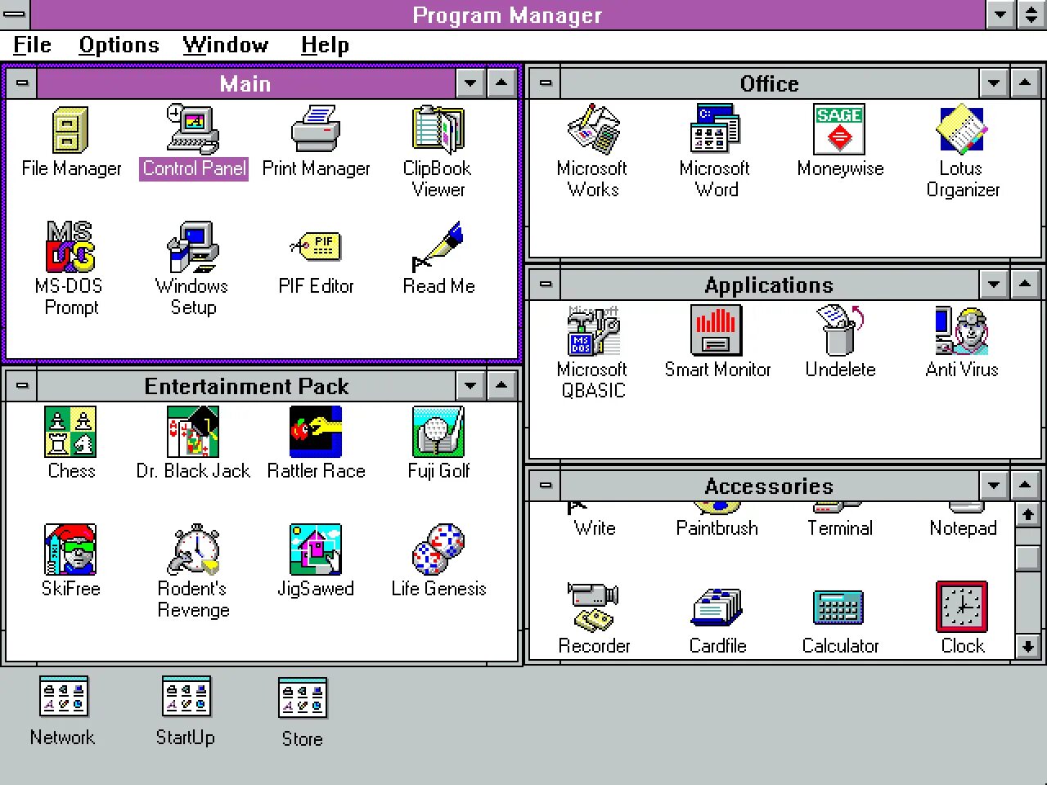Select the Chess game icon
The image size is (1047, 785).
(x=70, y=432)
